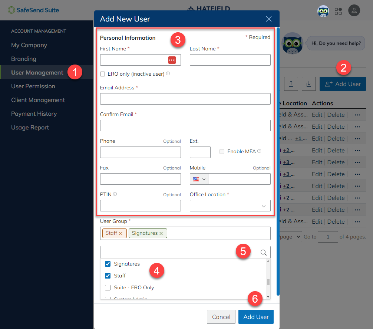373x329 pixels.
Task: Open the app switcher grid icon
Action: tap(338, 10)
